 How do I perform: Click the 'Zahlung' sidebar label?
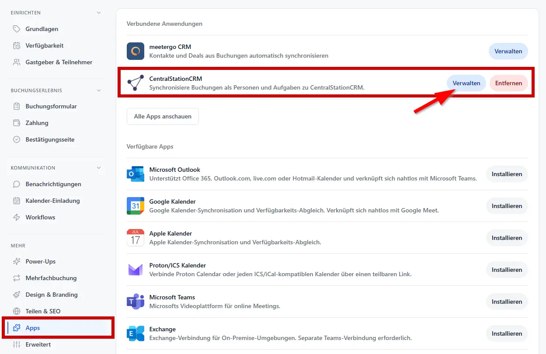[37, 123]
